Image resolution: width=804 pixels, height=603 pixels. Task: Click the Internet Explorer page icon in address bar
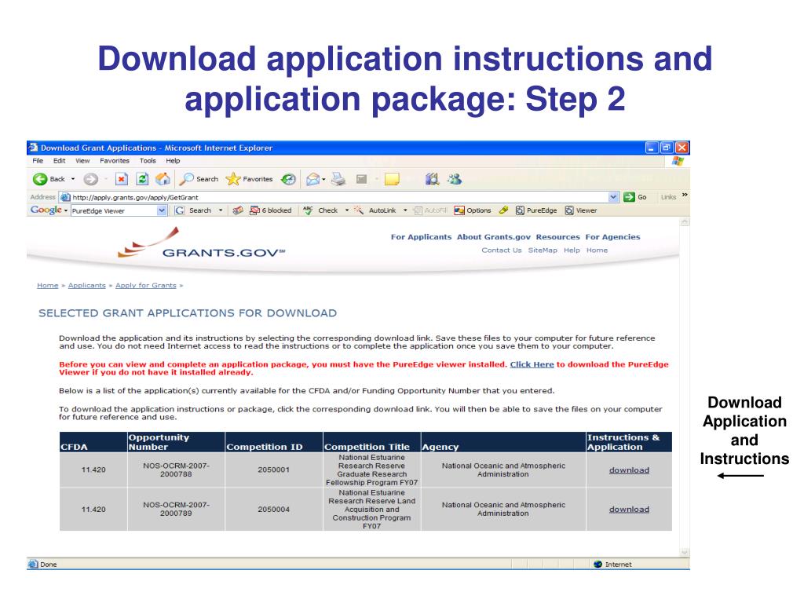(65, 197)
